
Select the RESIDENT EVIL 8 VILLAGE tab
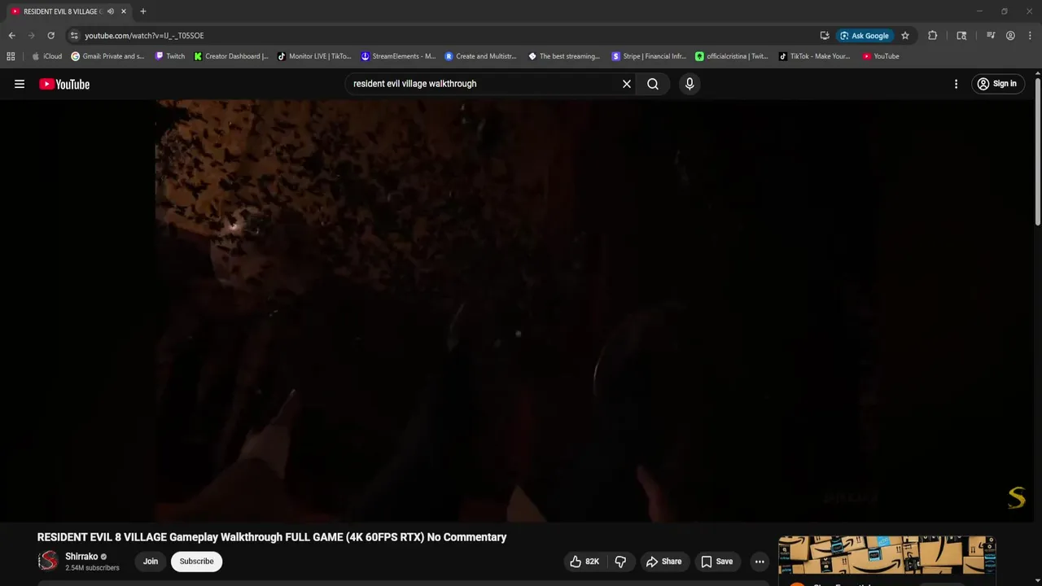click(62, 11)
